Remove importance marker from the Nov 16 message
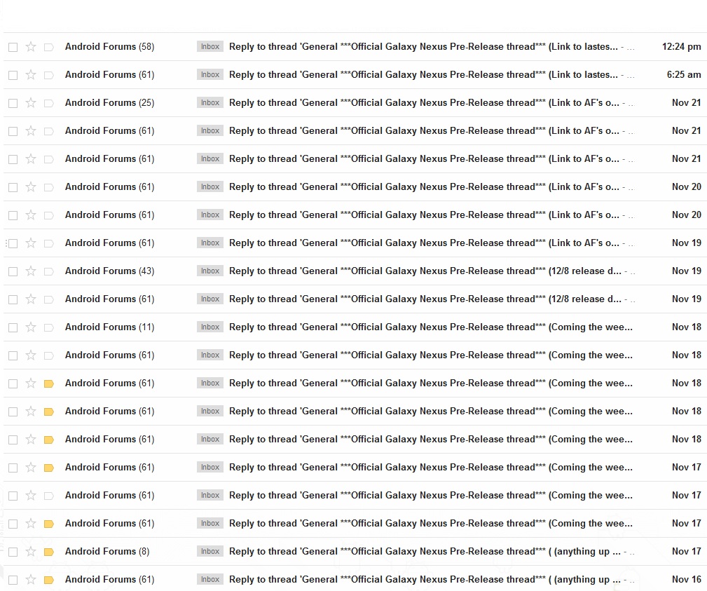Image resolution: width=707 pixels, height=591 pixels. click(x=48, y=580)
